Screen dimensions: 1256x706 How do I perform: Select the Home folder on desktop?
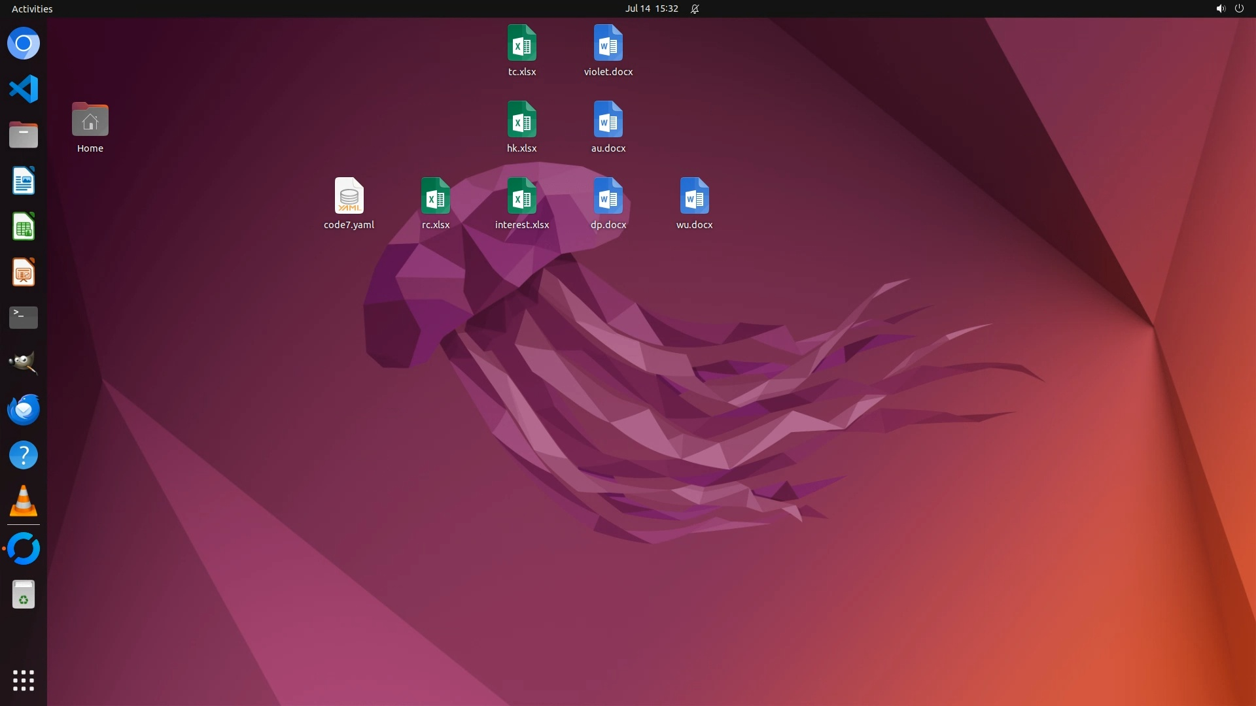pyautogui.click(x=90, y=121)
